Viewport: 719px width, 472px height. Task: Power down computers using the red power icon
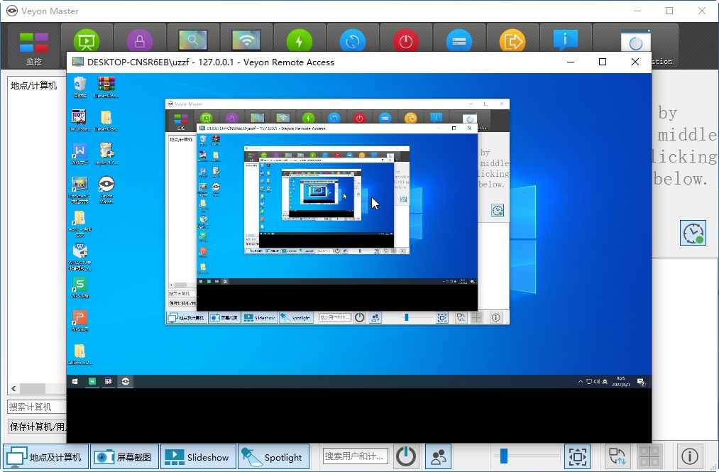pyautogui.click(x=406, y=41)
